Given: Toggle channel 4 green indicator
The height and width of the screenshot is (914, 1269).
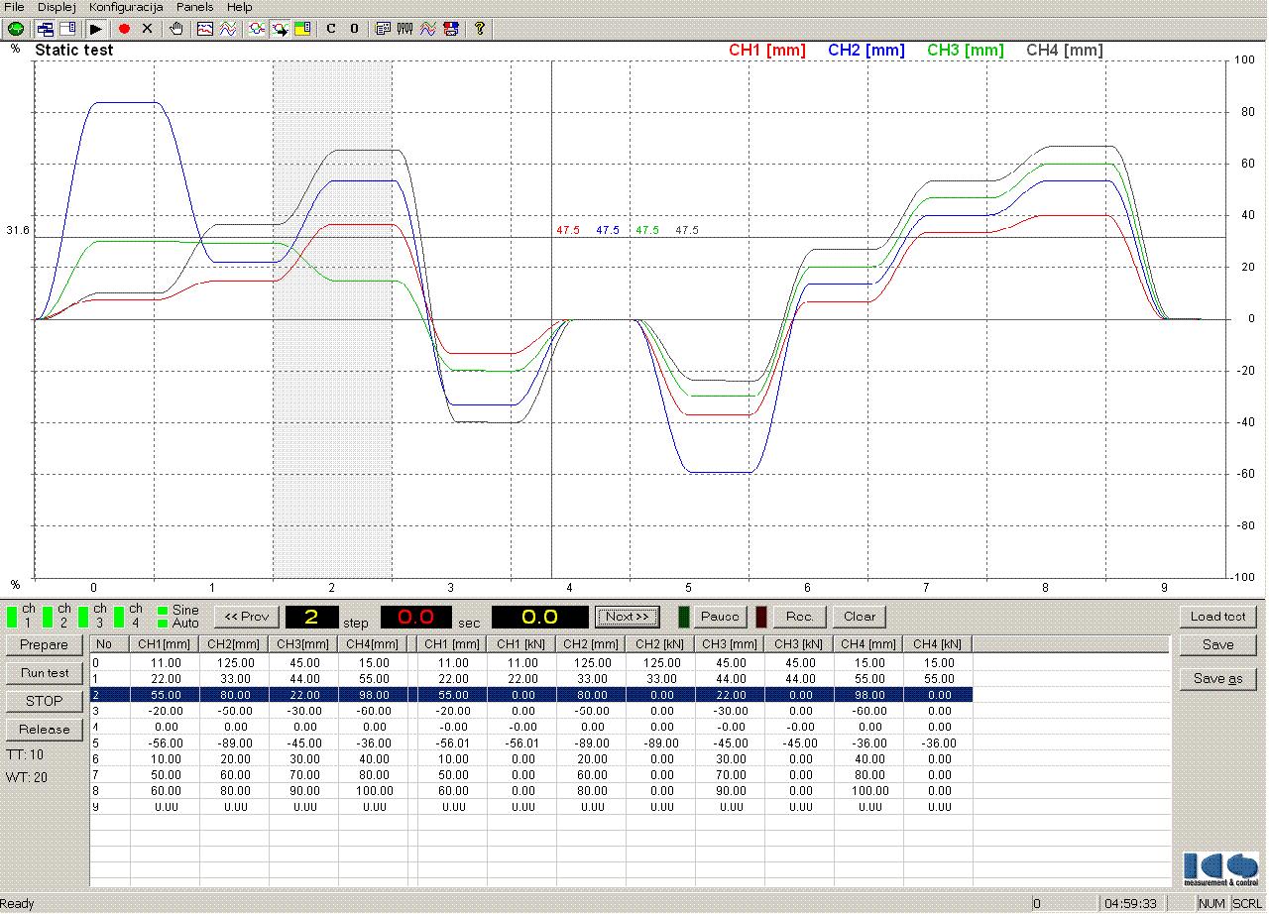Looking at the screenshot, I should pyautogui.click(x=120, y=617).
